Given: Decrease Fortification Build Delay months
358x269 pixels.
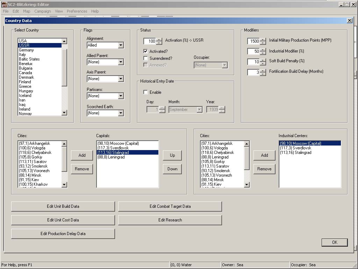Looking at the screenshot, I should pyautogui.click(x=263, y=74).
